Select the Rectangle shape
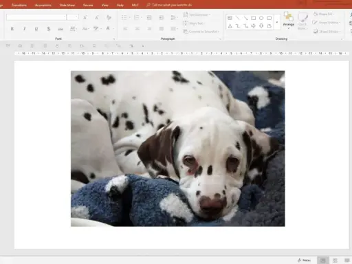Image resolution: width=352 pixels, height=264 pixels. 253,18
